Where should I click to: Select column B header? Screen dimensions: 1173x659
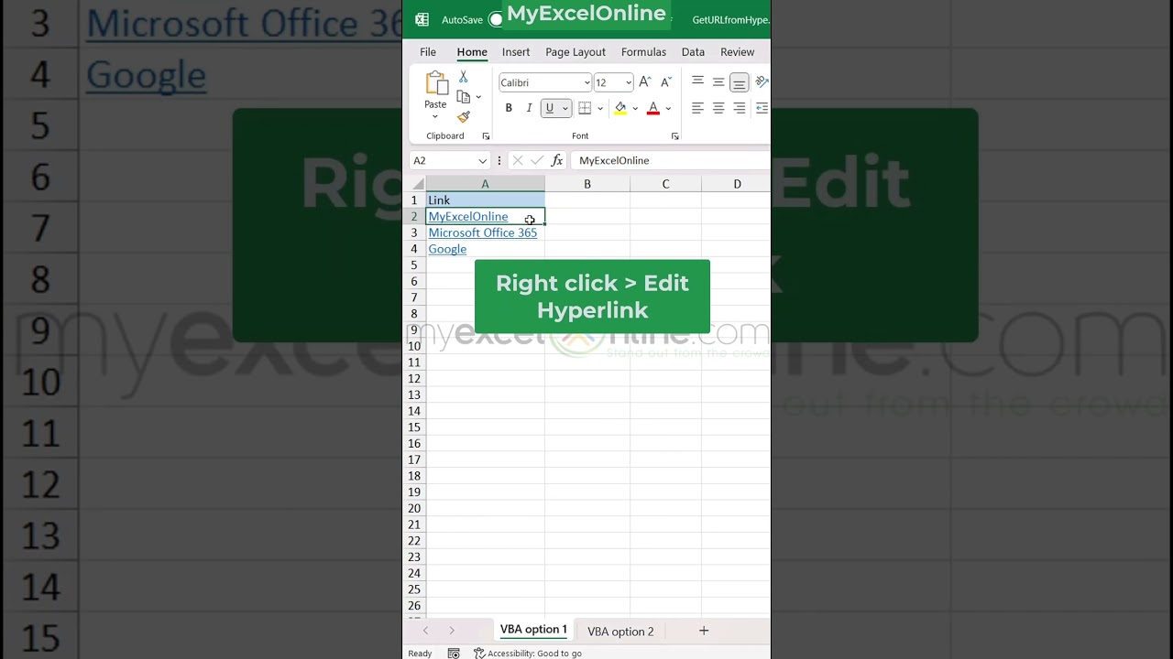587,184
